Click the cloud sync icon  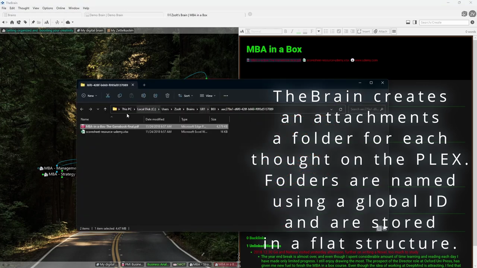click(68, 22)
